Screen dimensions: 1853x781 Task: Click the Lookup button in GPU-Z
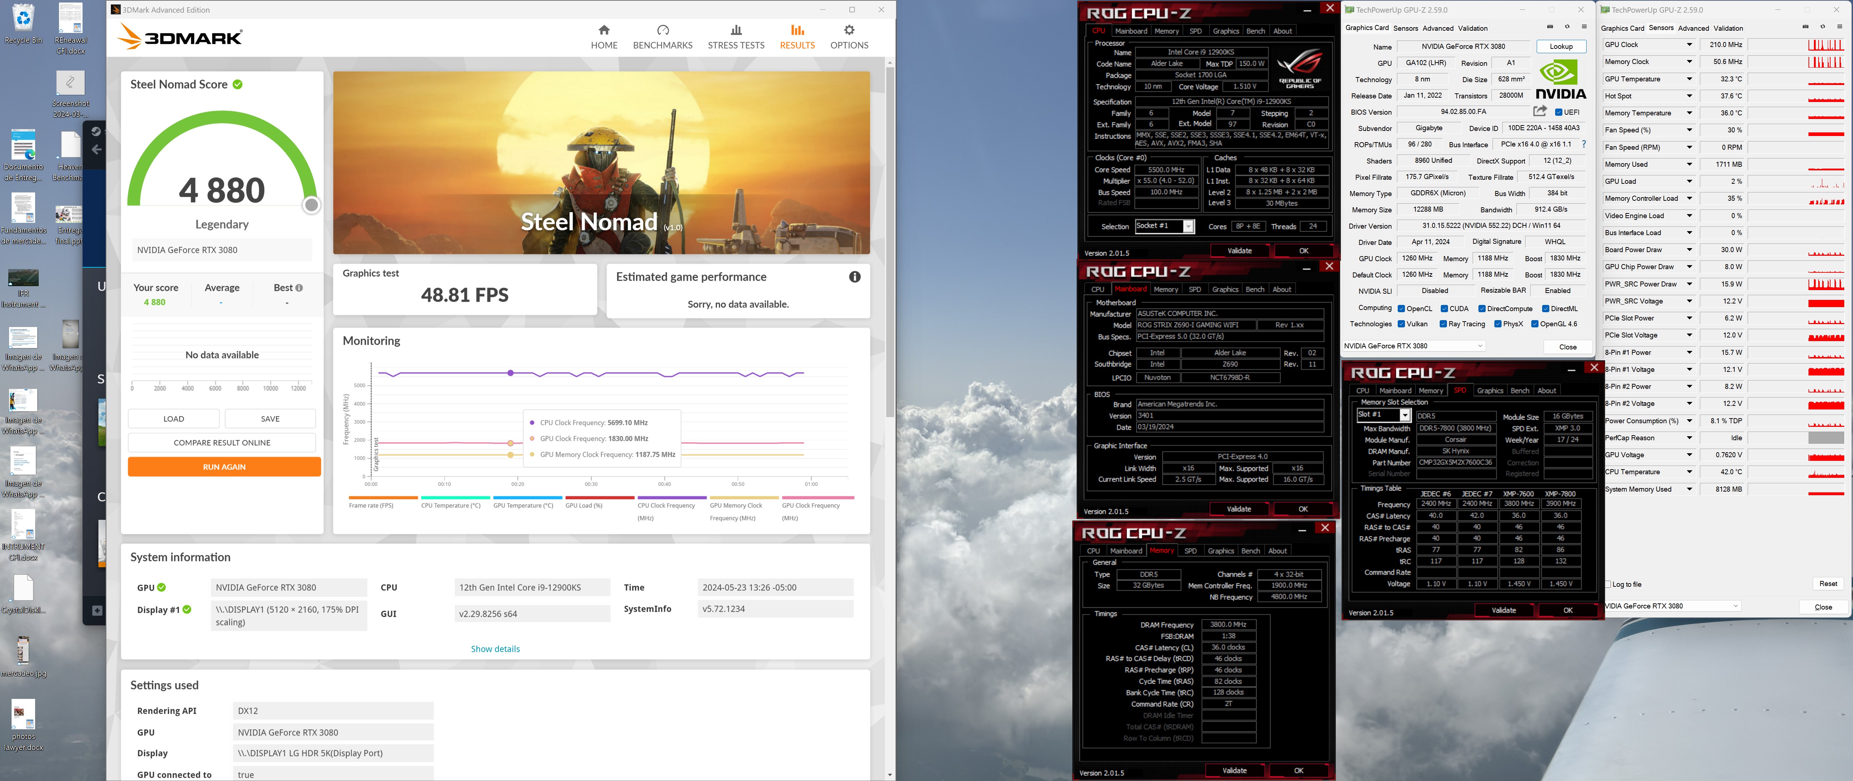pos(1560,47)
